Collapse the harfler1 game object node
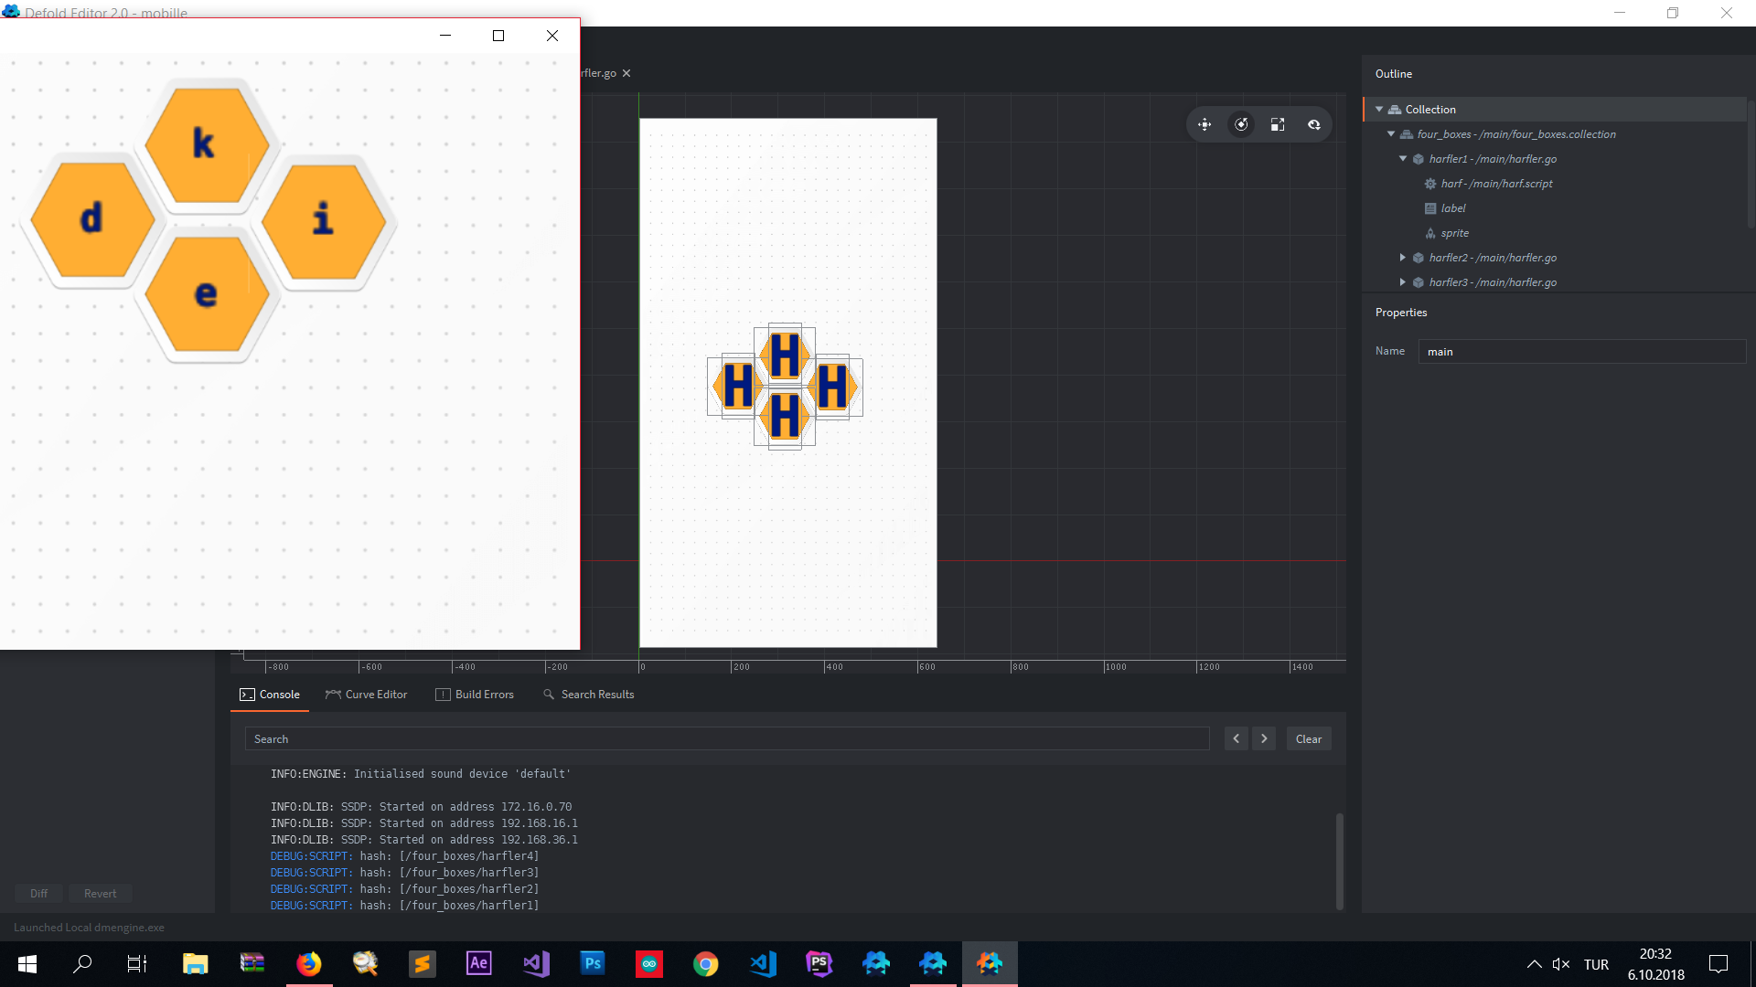 pos(1403,159)
